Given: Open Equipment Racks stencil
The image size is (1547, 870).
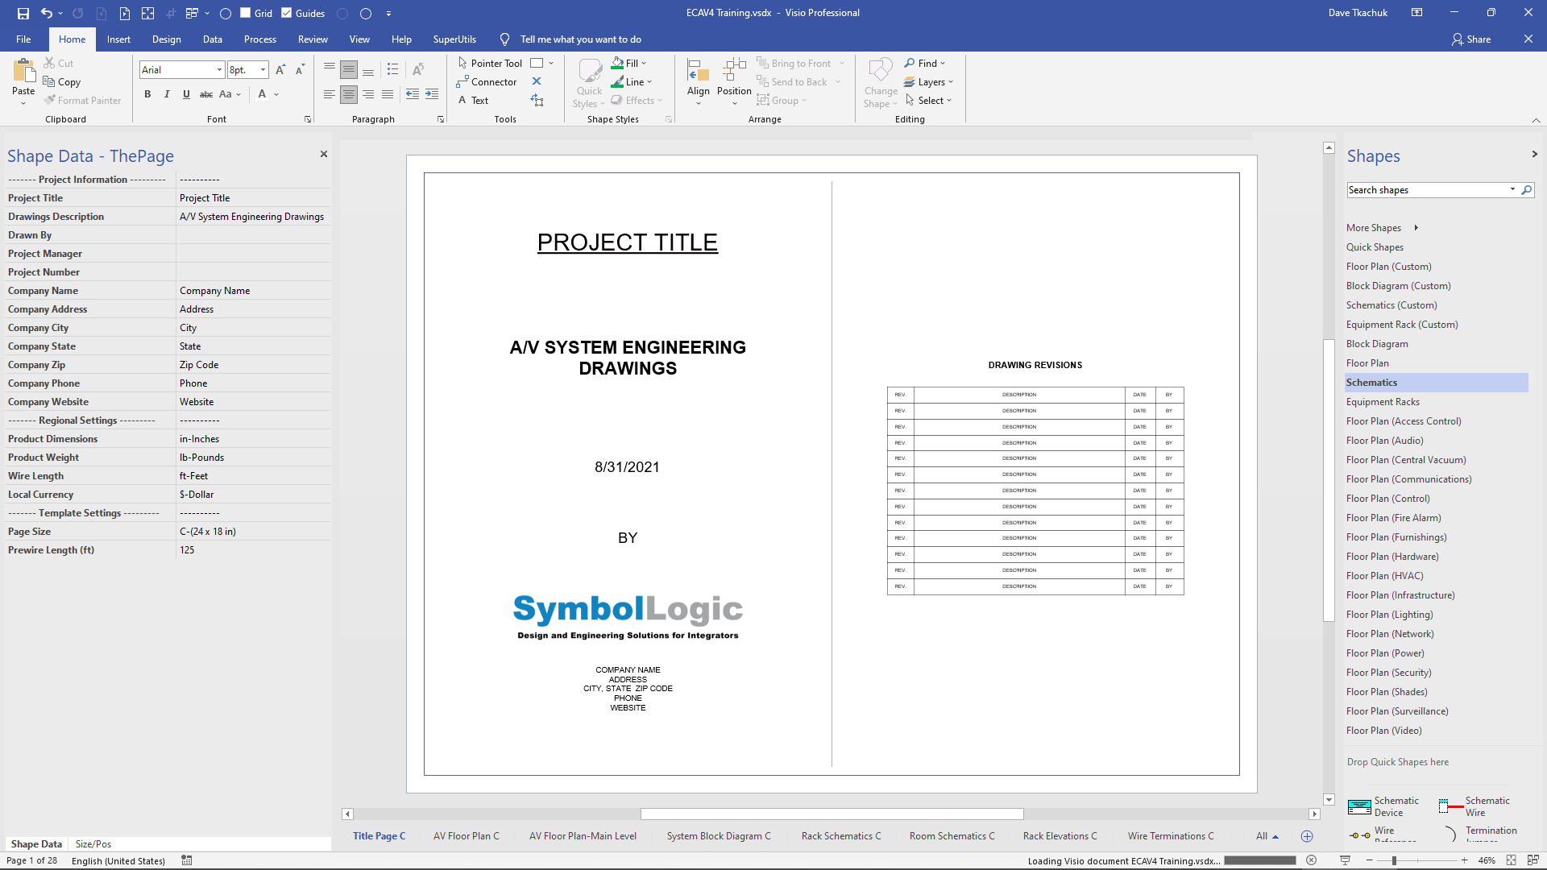Looking at the screenshot, I should tap(1383, 402).
